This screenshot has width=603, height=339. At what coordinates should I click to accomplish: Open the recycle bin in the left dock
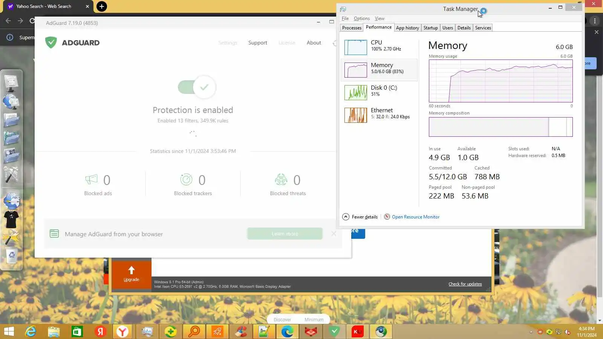[12, 256]
